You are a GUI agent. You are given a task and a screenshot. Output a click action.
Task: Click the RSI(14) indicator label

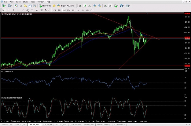[7, 72]
